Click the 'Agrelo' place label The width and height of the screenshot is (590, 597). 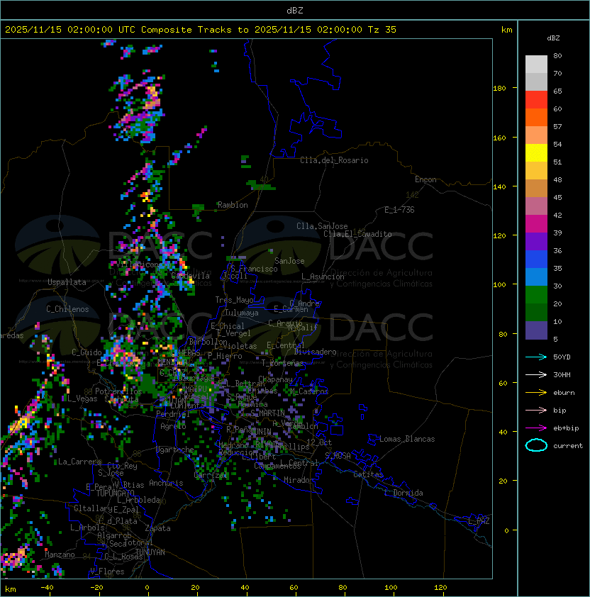click(x=173, y=426)
